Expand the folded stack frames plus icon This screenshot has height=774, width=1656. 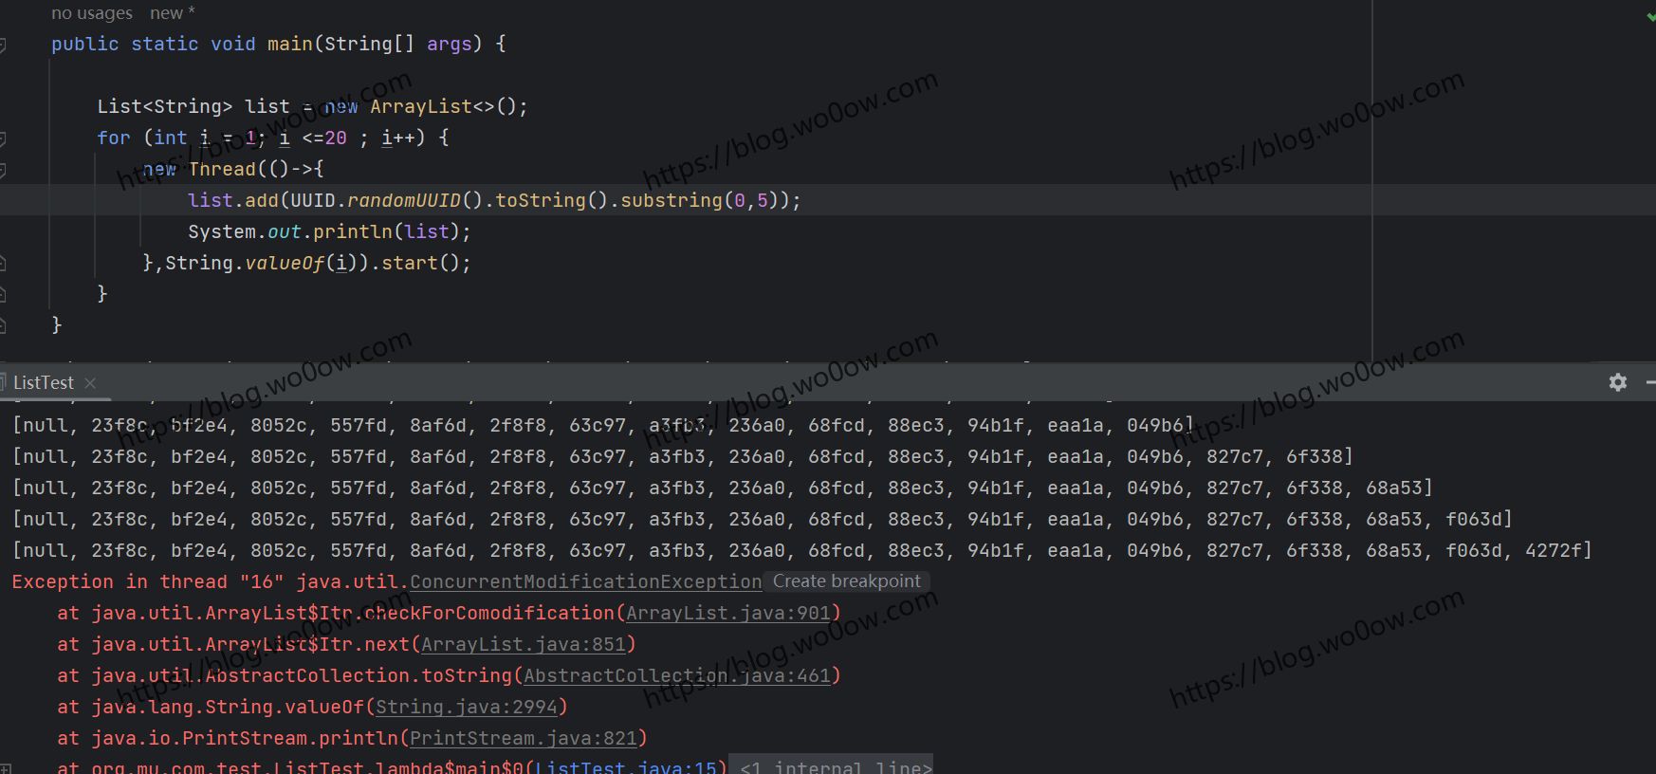tap(6, 768)
